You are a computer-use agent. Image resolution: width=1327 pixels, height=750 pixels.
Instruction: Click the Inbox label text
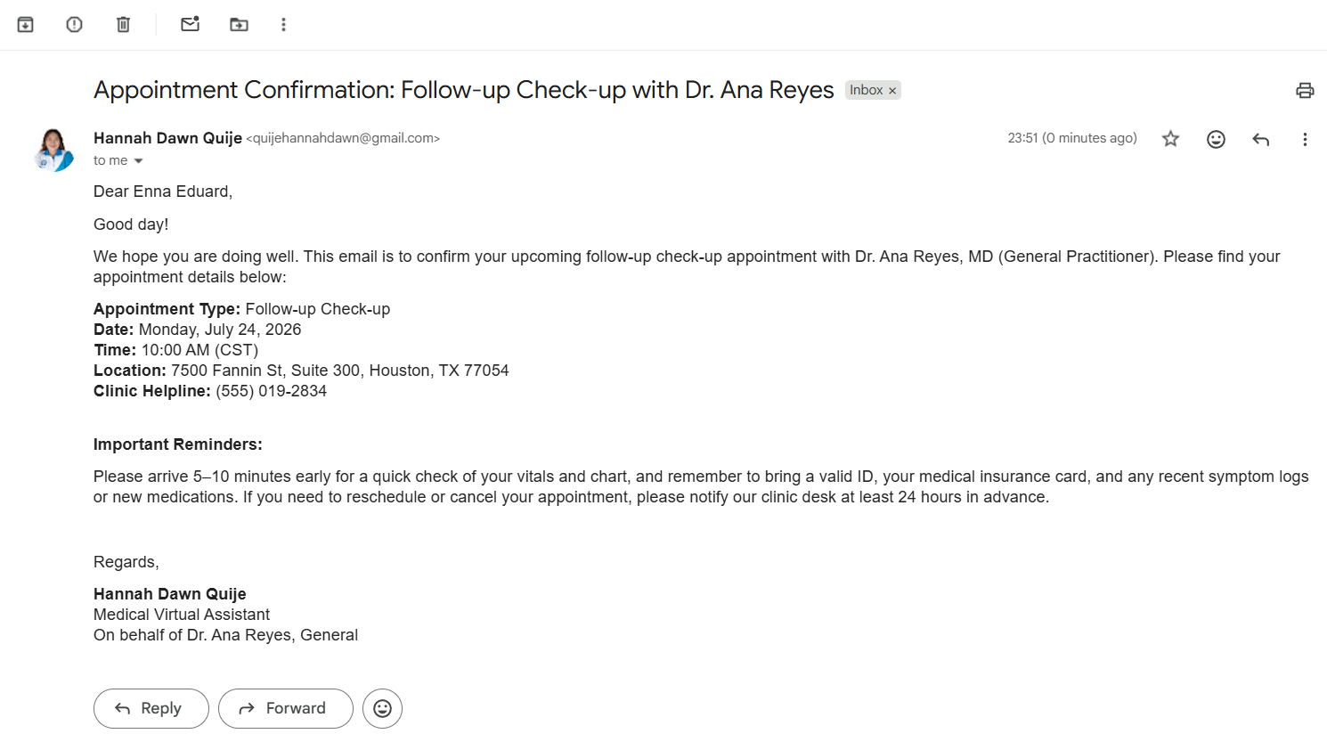pyautogui.click(x=866, y=90)
